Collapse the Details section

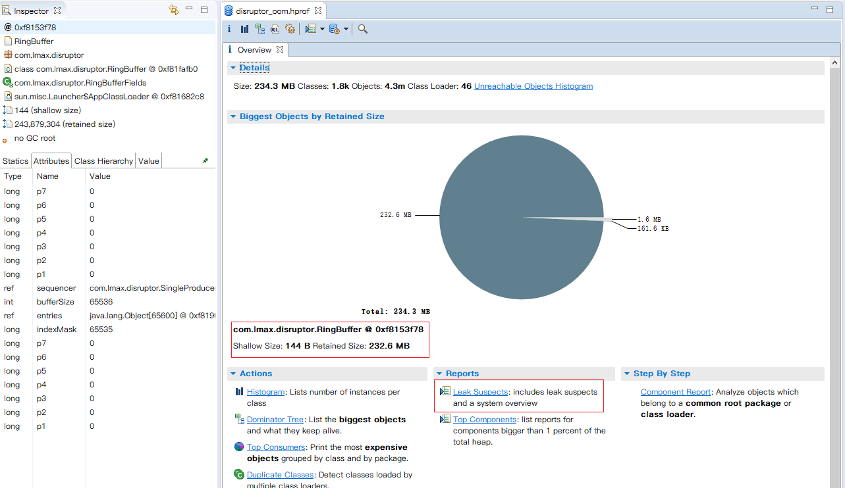pyautogui.click(x=233, y=68)
